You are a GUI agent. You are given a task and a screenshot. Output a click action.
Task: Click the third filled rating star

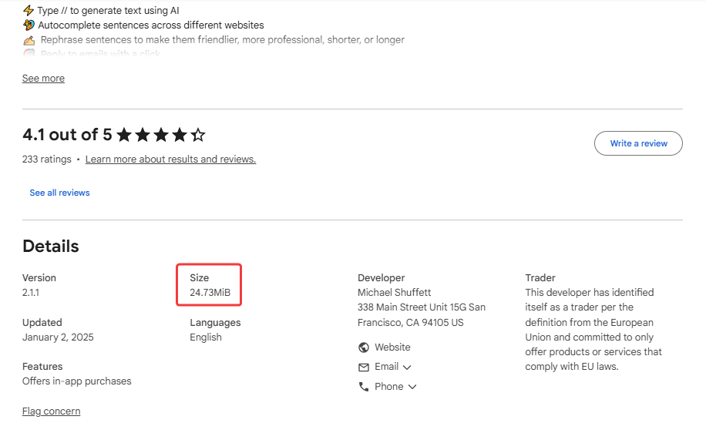pos(161,136)
